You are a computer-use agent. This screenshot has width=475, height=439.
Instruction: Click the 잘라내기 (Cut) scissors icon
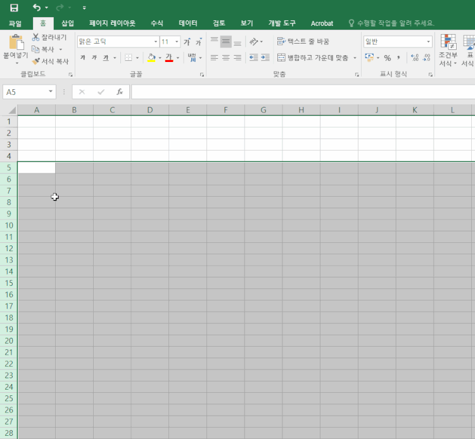pos(36,37)
